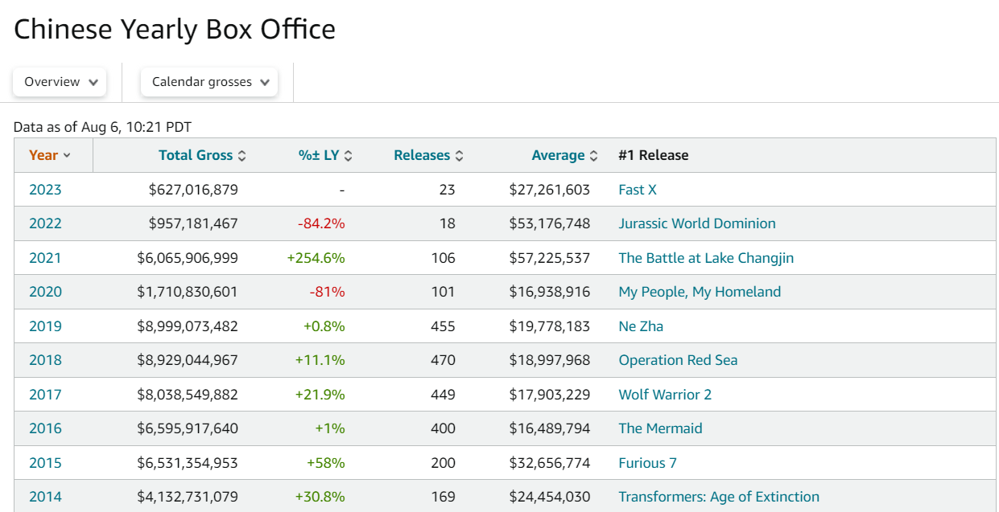Image resolution: width=999 pixels, height=512 pixels.
Task: Open Wolf Warrior 2 link
Action: 665,395
